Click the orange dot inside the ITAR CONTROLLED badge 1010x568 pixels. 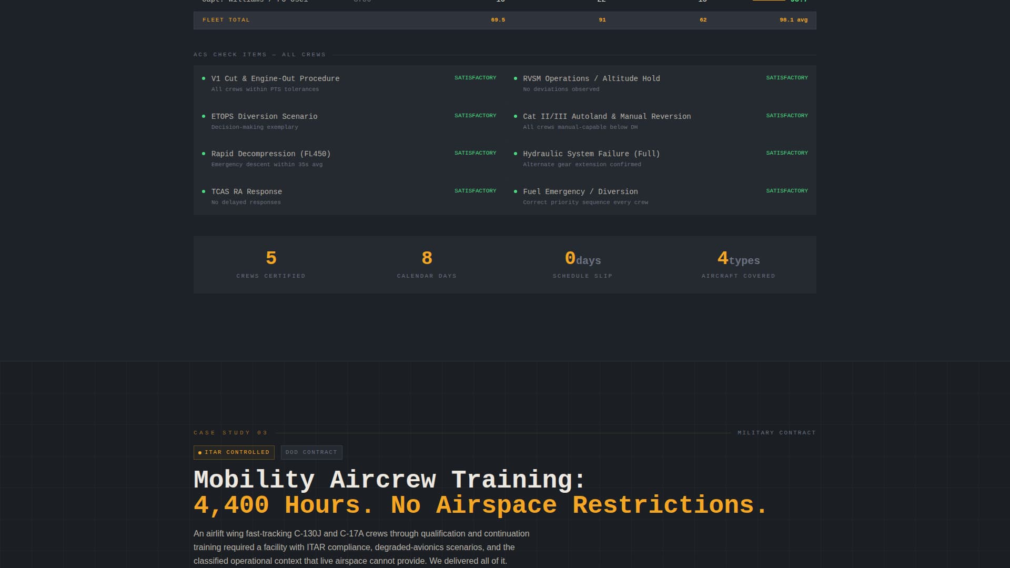coord(199,452)
